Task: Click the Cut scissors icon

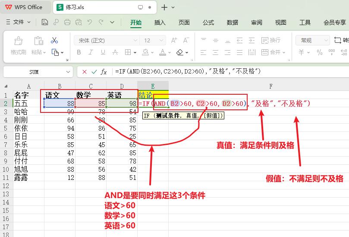Action: (54, 40)
